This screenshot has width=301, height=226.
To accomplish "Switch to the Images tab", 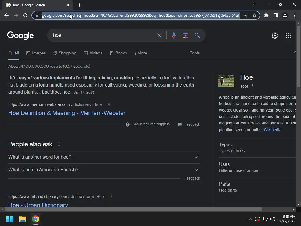I will pyautogui.click(x=36, y=53).
